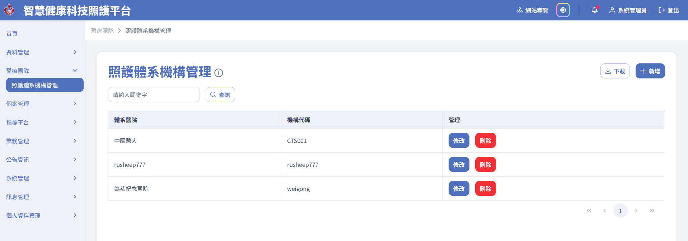Image resolution: width=688 pixels, height=241 pixels.
Task: Open the notification bell icon
Action: [x=594, y=10]
